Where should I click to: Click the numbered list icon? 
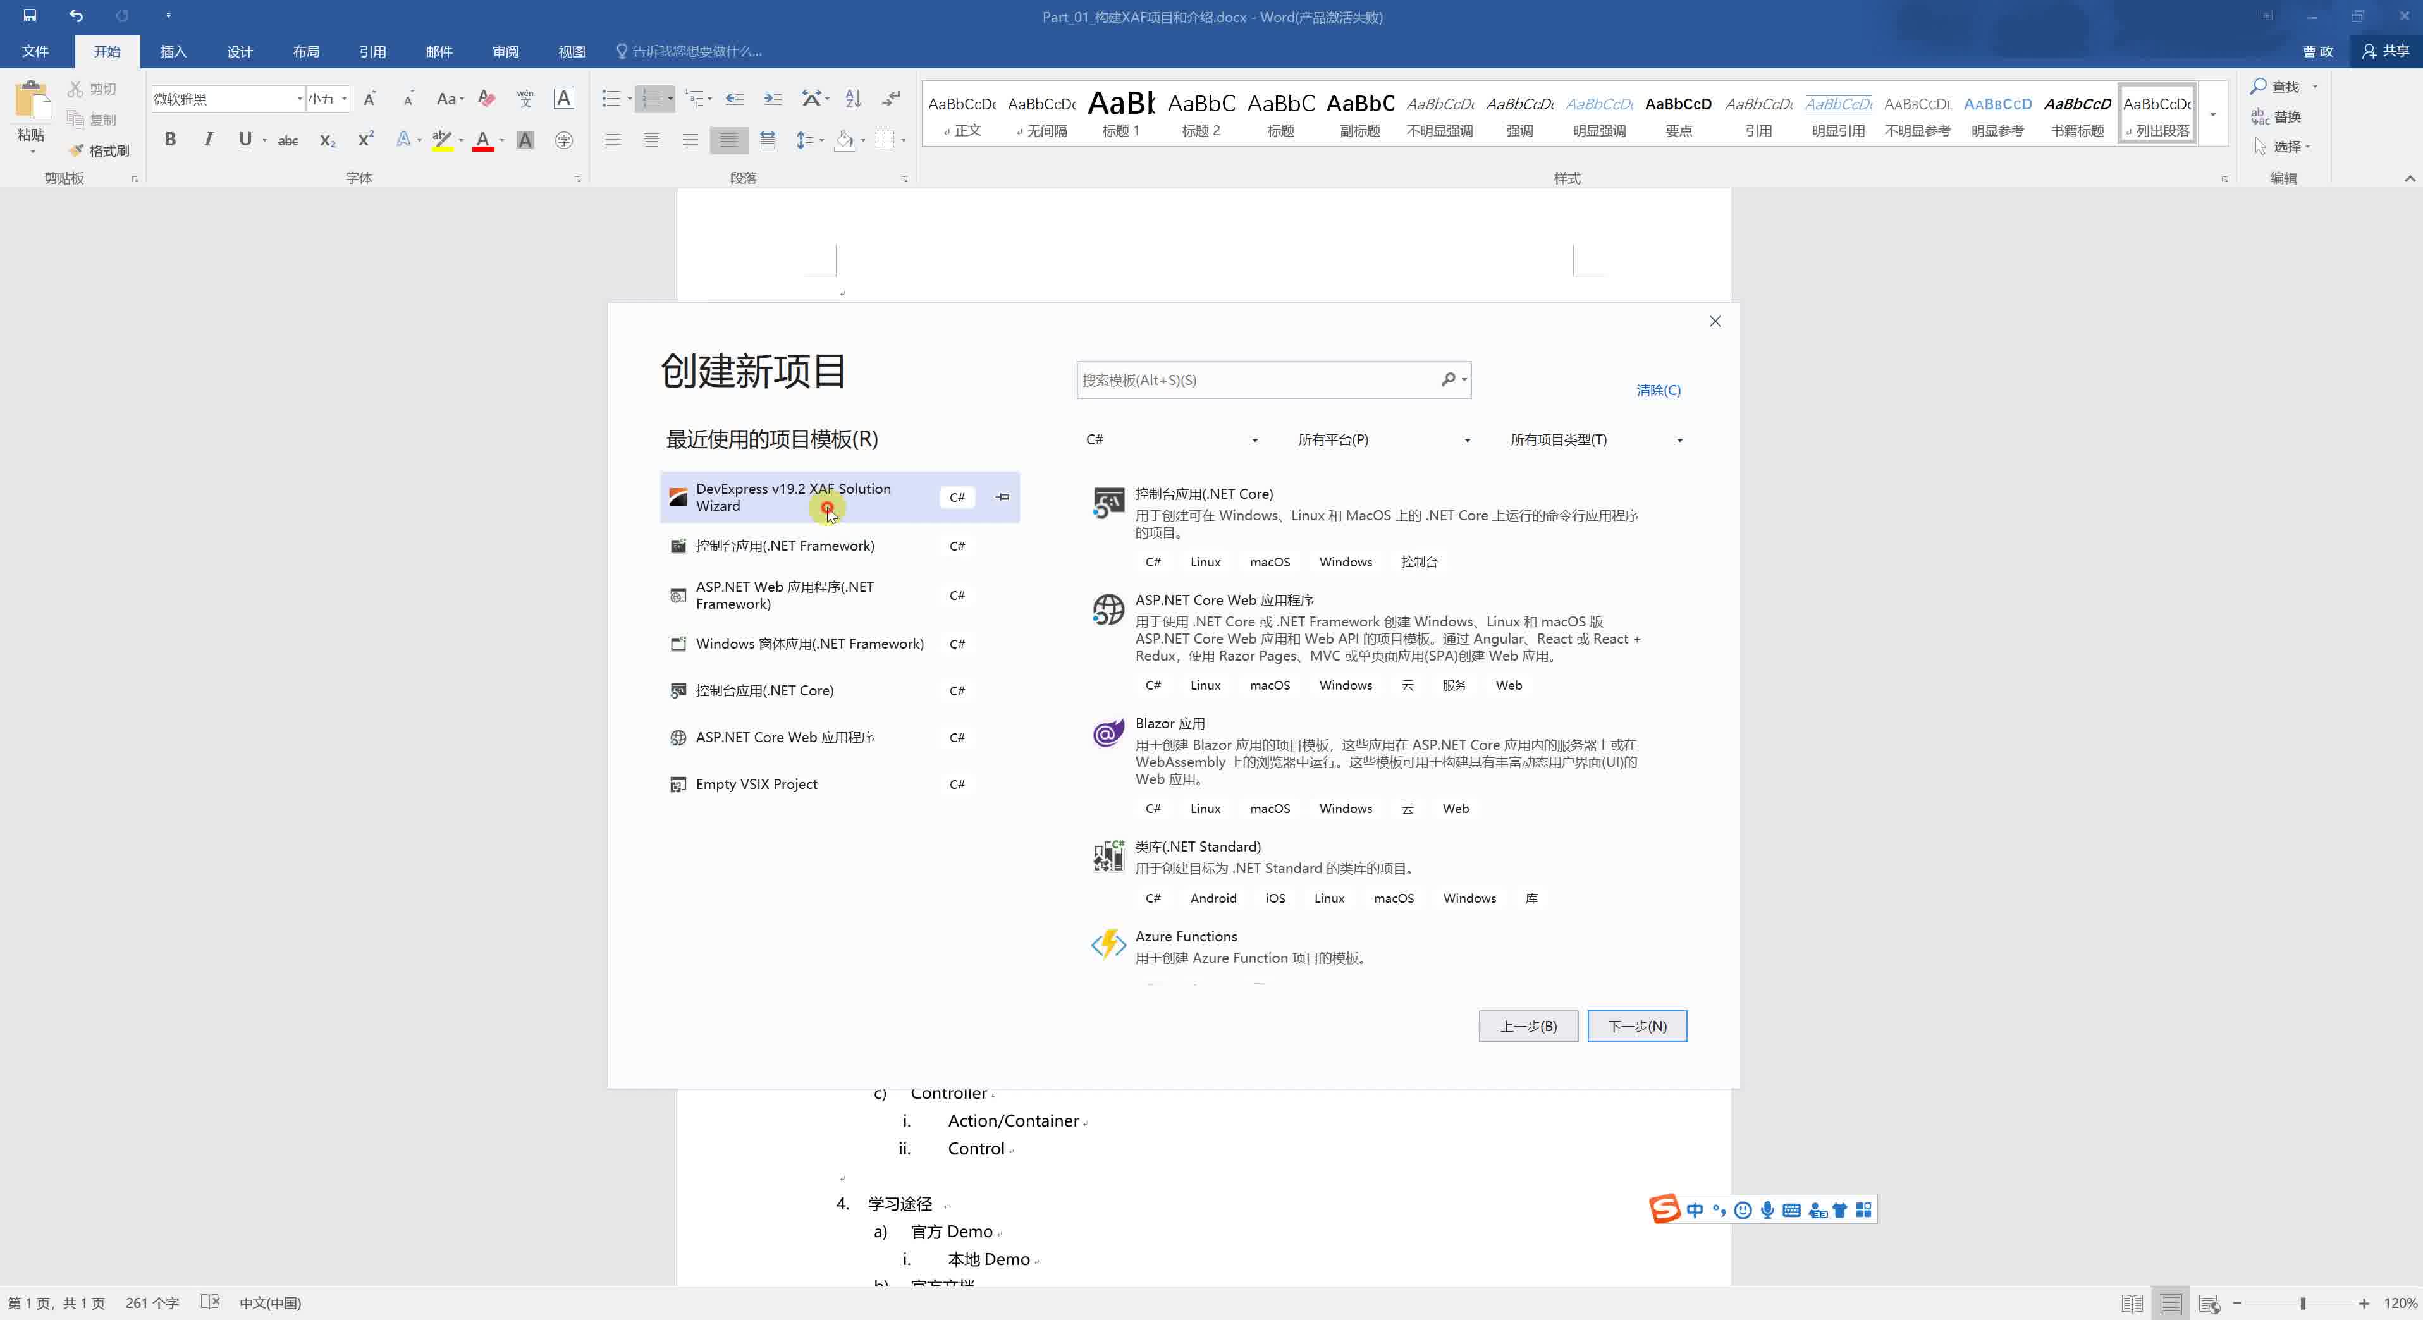pyautogui.click(x=651, y=99)
